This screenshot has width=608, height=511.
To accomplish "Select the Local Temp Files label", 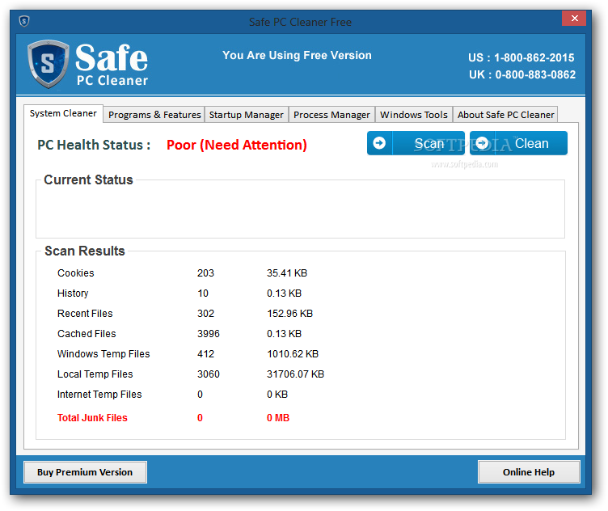I will point(95,374).
